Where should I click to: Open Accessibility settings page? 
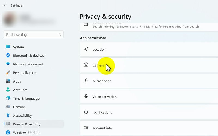pyautogui.click(x=22, y=116)
